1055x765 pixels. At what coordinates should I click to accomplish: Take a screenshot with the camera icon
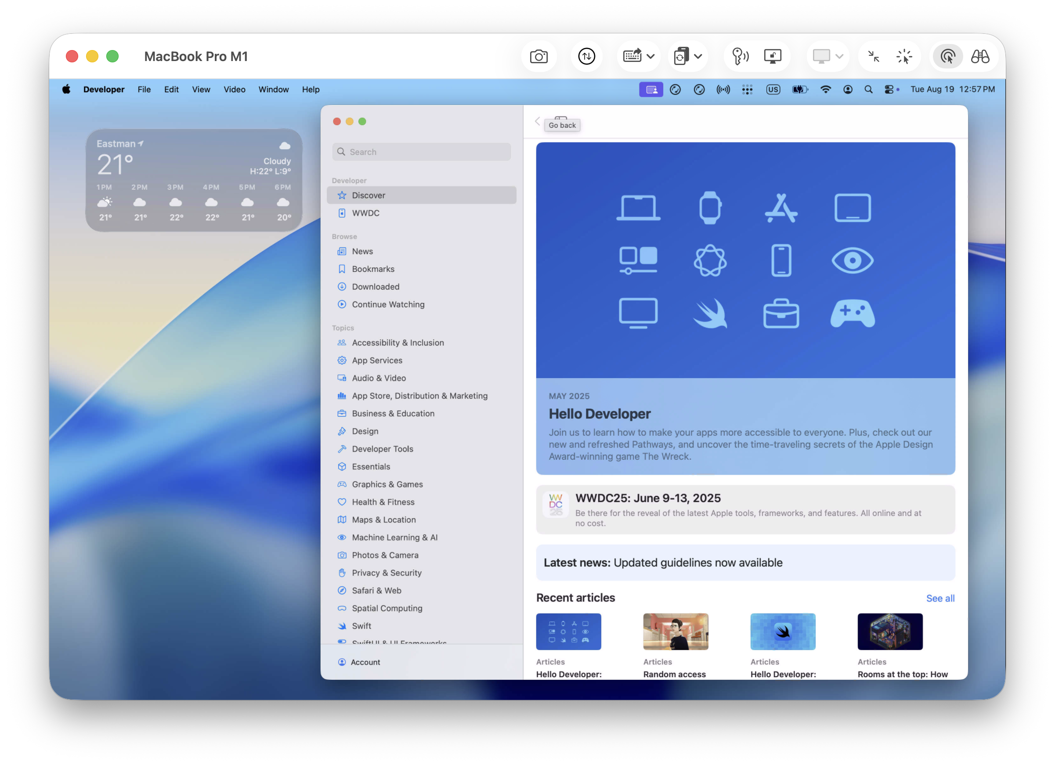click(538, 57)
